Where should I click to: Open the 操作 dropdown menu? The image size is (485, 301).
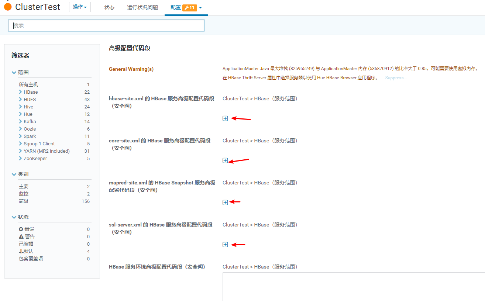click(80, 7)
